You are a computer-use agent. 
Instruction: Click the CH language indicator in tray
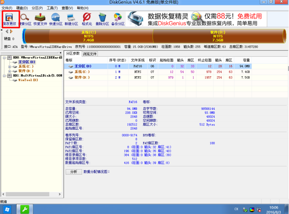236,209
